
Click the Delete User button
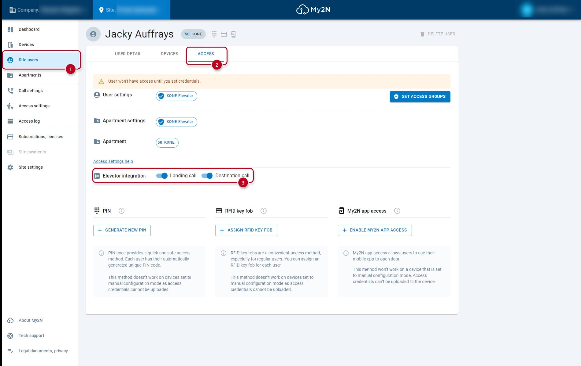[x=438, y=34]
